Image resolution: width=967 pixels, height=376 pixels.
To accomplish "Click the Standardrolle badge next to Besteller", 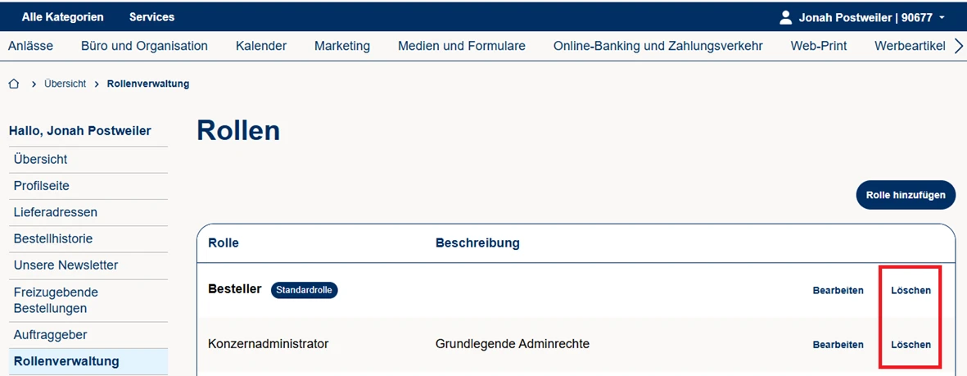I will coord(304,290).
